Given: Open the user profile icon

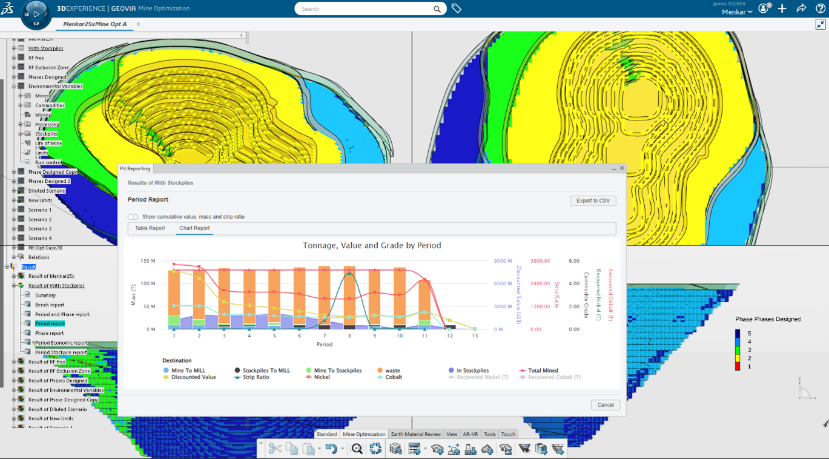Looking at the screenshot, I should click(764, 8).
